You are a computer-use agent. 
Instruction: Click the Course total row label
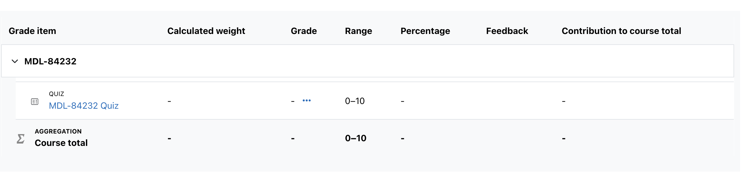(61, 143)
